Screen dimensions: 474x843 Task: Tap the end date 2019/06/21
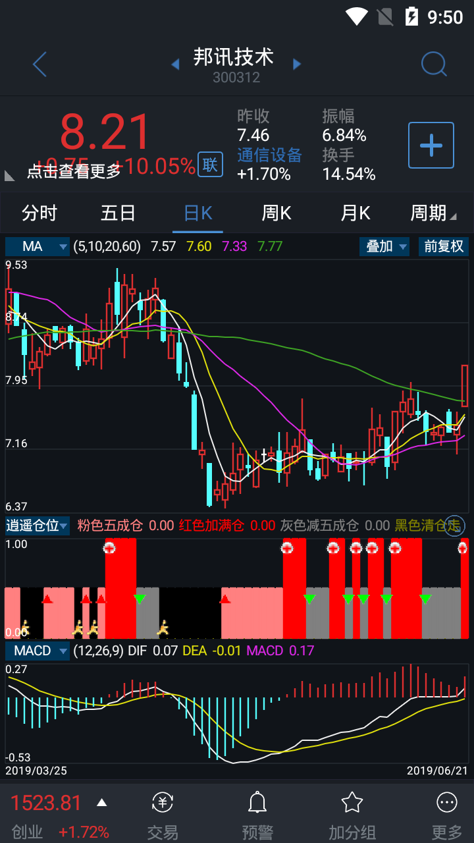(x=438, y=770)
